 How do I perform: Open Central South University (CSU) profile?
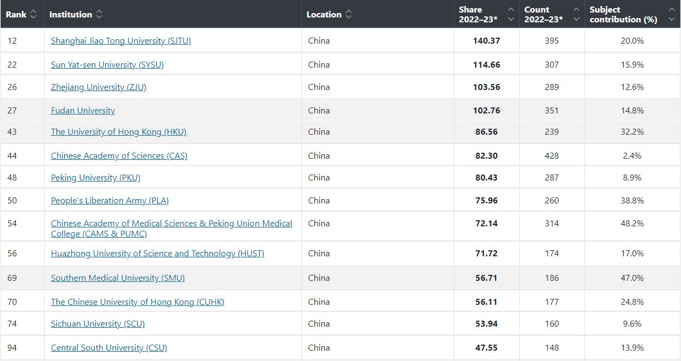coord(109,348)
